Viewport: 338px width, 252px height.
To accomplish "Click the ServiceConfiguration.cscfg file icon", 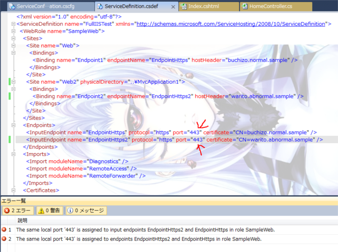I will (12, 7).
